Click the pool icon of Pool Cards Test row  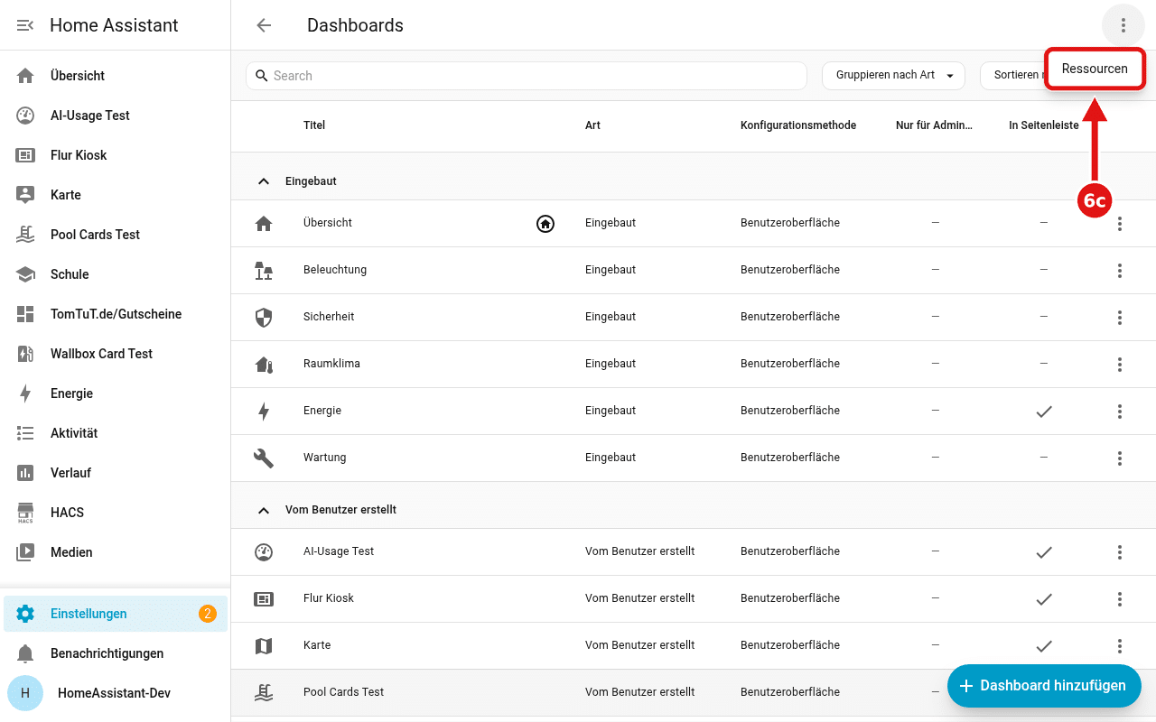click(264, 693)
